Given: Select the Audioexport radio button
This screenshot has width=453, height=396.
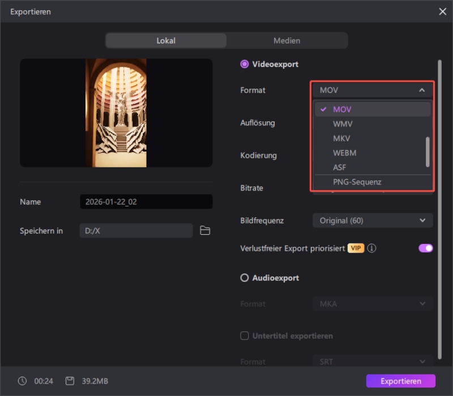Looking at the screenshot, I should [244, 277].
